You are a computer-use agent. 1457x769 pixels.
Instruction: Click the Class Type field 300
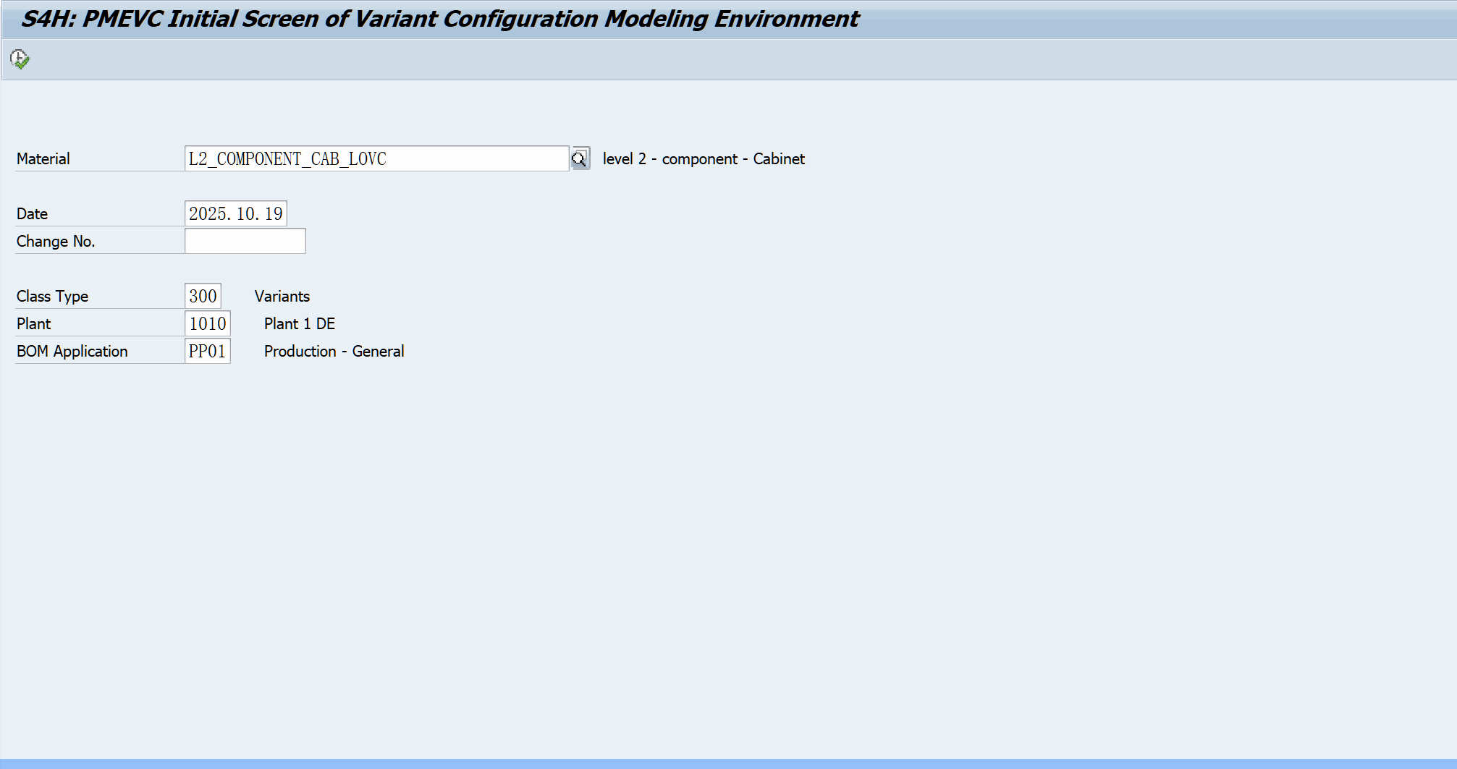click(x=203, y=296)
